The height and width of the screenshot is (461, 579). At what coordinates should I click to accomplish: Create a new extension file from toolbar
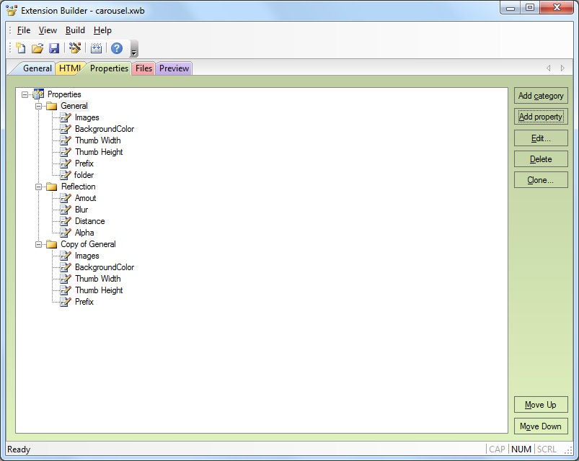point(21,48)
